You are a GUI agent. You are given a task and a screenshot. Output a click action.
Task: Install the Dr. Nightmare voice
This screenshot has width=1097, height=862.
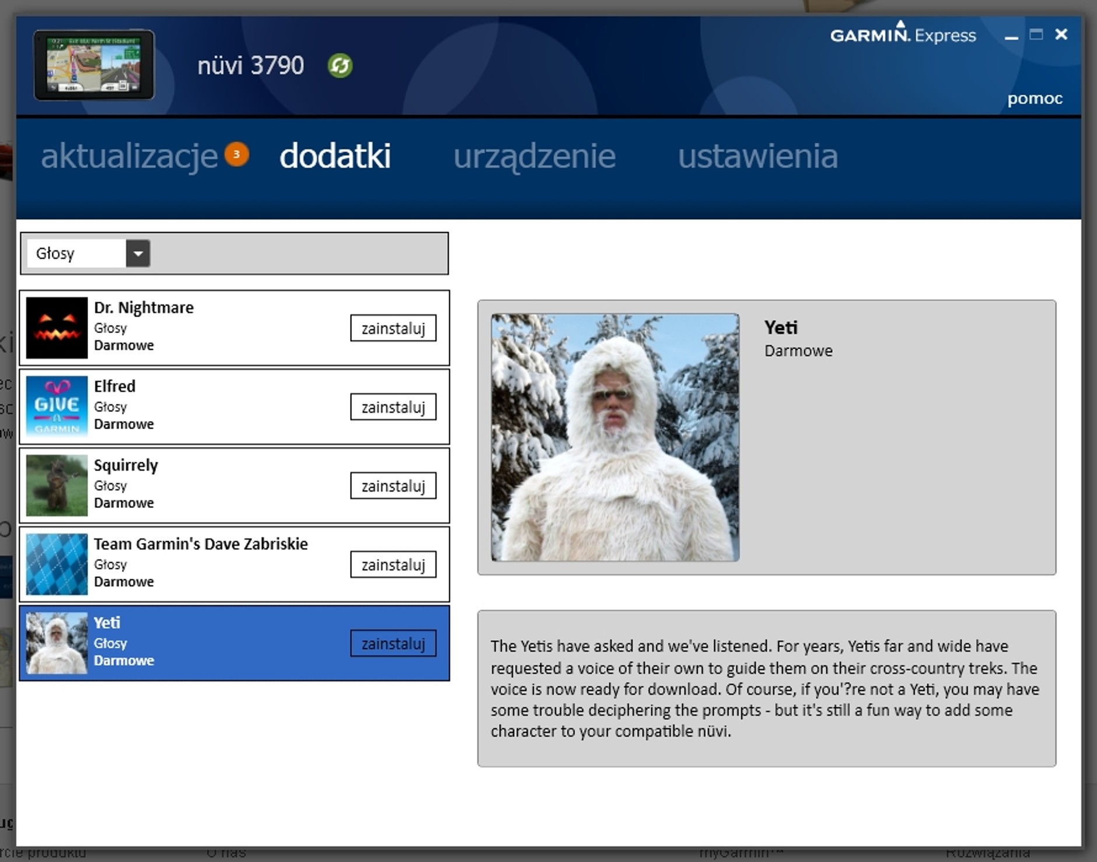(x=393, y=328)
